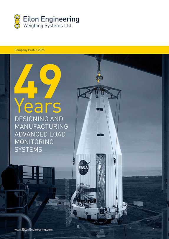Image resolution: width=169 pixels, height=239 pixels.
Task: Click the small white building on the ground
Action: [138, 203]
